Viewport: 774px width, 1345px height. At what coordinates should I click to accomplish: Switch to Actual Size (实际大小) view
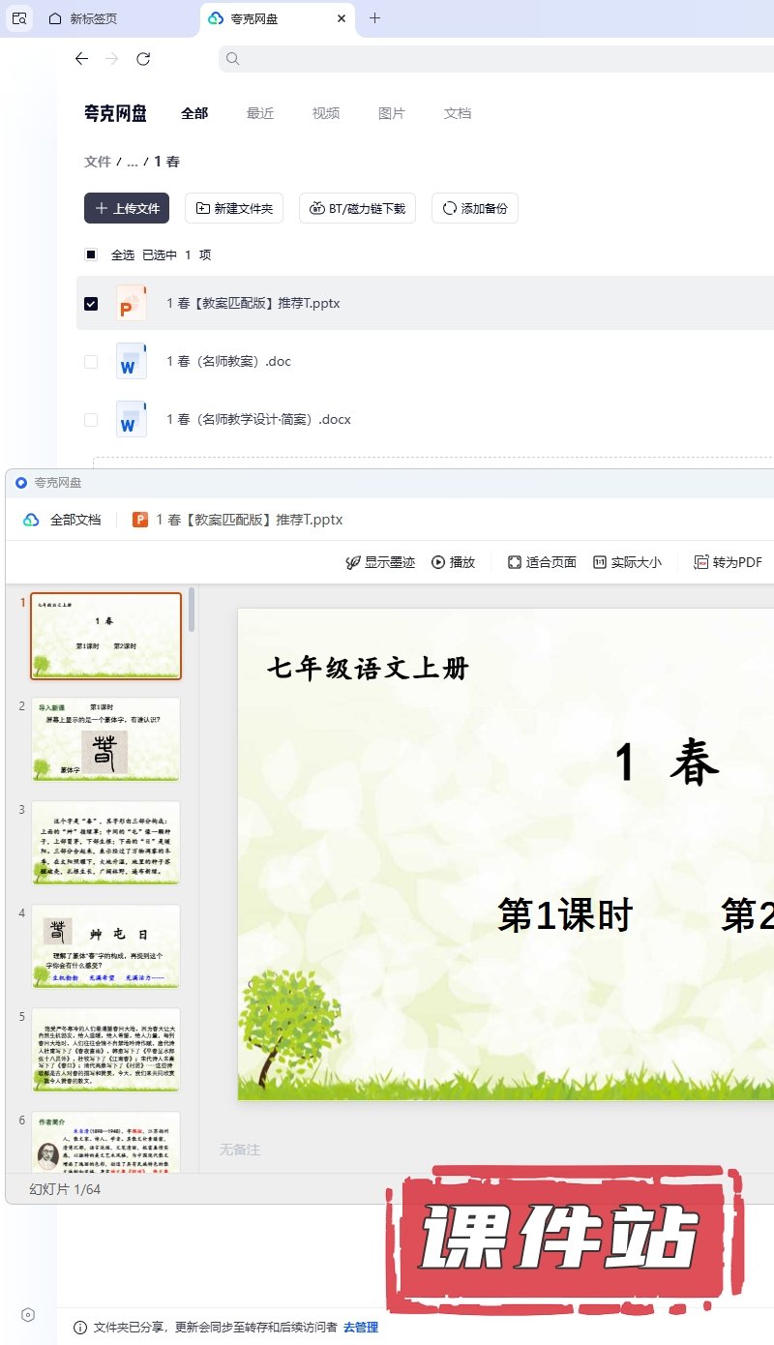point(627,562)
